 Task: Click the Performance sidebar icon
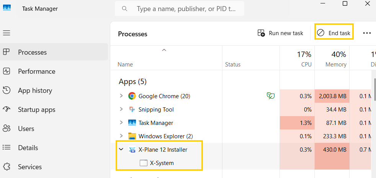[7, 71]
